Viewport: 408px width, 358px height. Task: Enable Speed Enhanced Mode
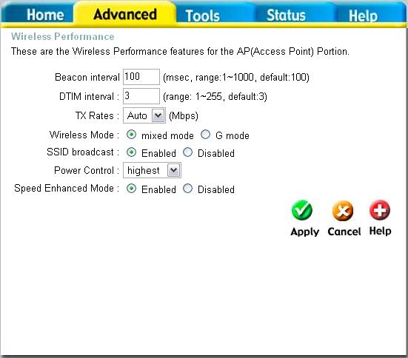tap(131, 189)
